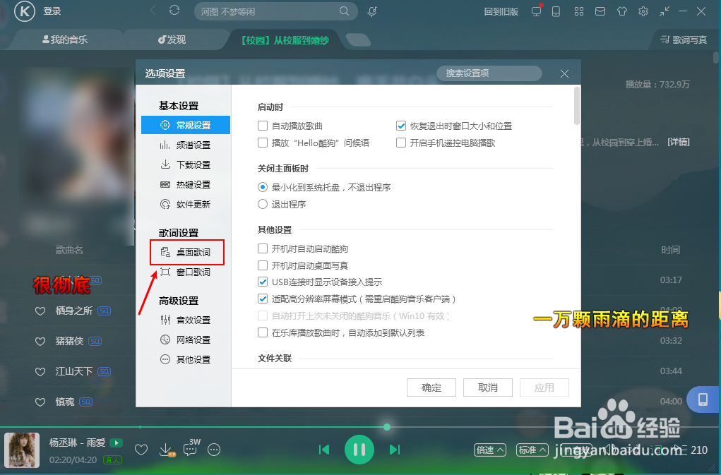This screenshot has height=475, width=721.
Task: Switch to the 我的音乐 tab
Action: point(64,40)
